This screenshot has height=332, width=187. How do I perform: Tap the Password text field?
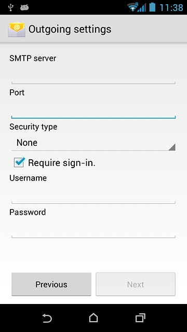[x=94, y=229]
